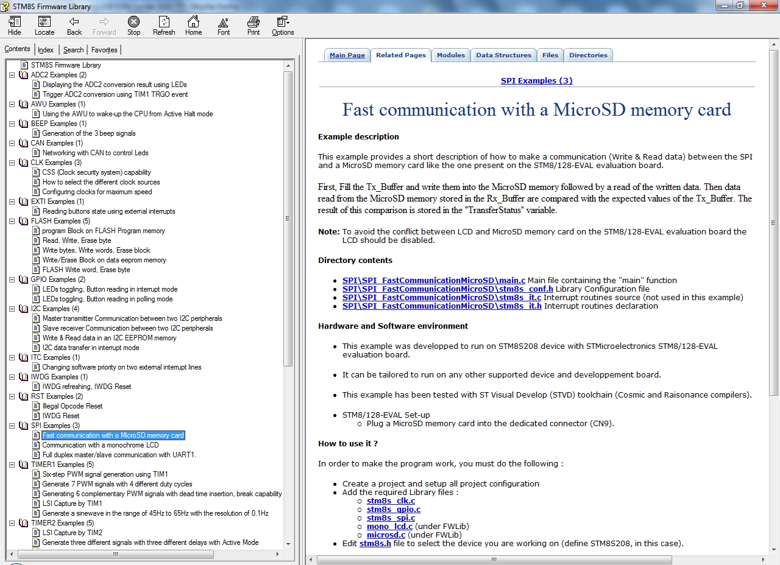The height and width of the screenshot is (565, 780).
Task: Collapse the ADC2 Examples tree node
Action: tap(12, 75)
